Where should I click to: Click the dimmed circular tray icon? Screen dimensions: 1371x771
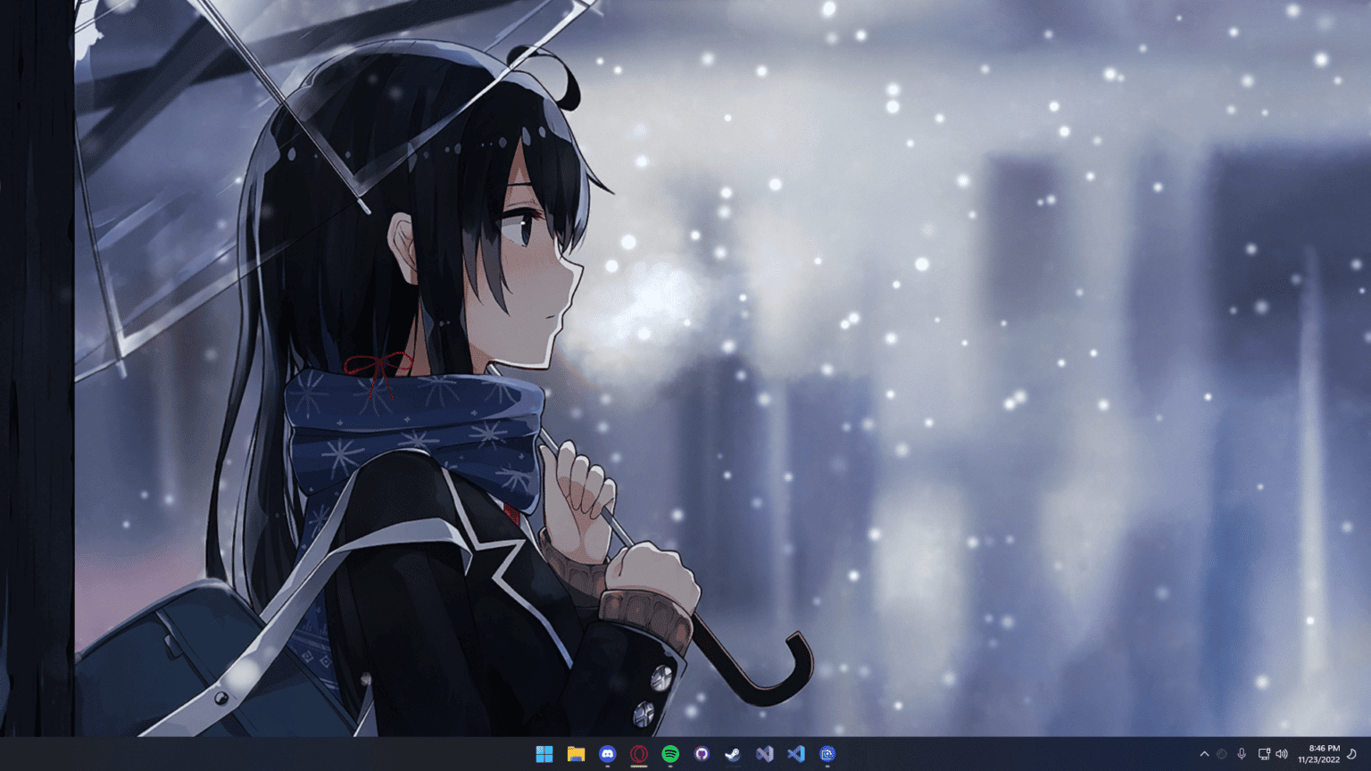tap(1223, 754)
